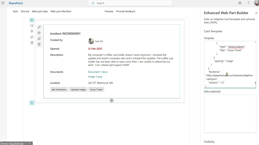The width and height of the screenshot is (259, 145).
Task: Click Save in the command bar
Action: pyautogui.click(x=15, y=11)
